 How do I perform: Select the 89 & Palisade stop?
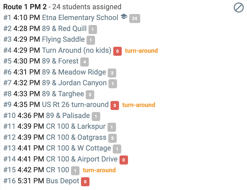click(68, 115)
